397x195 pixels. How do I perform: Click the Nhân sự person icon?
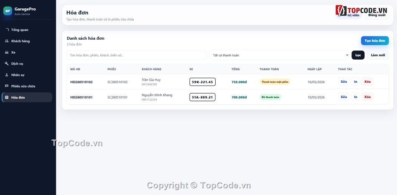pyautogui.click(x=7, y=75)
